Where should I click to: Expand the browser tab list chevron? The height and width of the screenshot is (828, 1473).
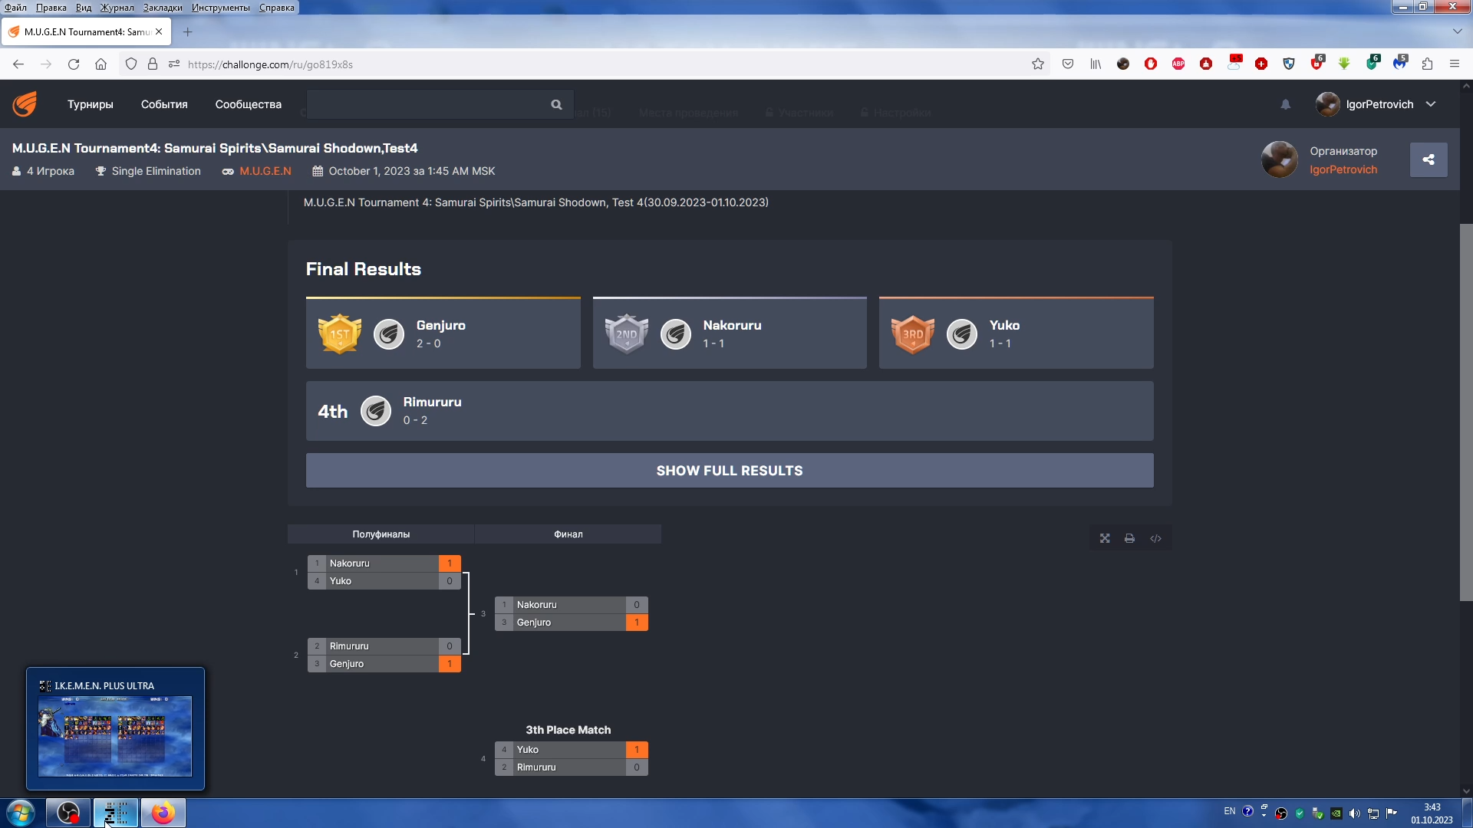click(x=1457, y=31)
